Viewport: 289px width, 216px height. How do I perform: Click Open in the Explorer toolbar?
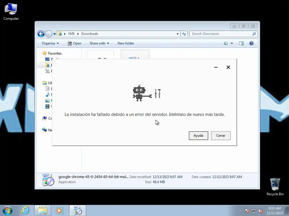[x=75, y=43]
